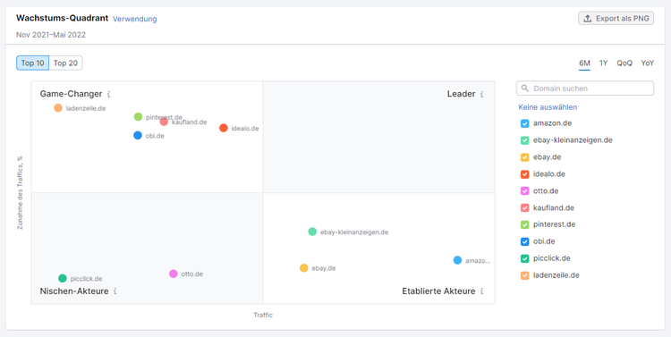Click the ladenzeile.de chart label

coord(86,108)
